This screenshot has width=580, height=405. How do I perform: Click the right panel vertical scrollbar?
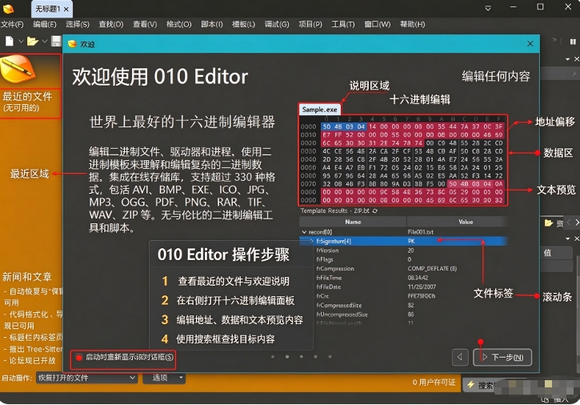coord(578,315)
